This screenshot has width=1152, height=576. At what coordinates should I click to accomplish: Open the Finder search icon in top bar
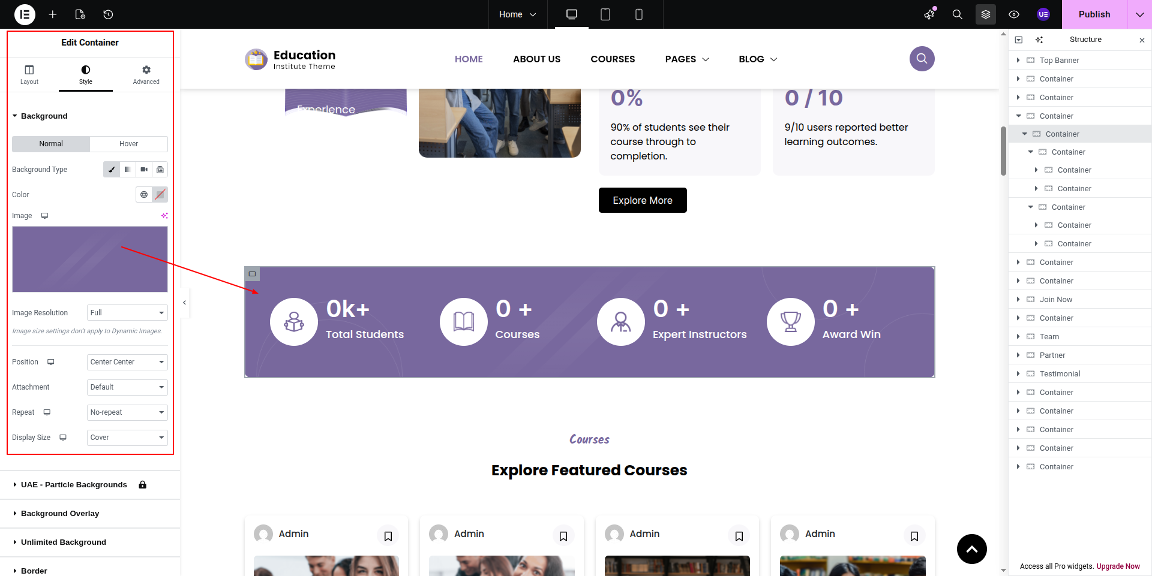coord(957,14)
